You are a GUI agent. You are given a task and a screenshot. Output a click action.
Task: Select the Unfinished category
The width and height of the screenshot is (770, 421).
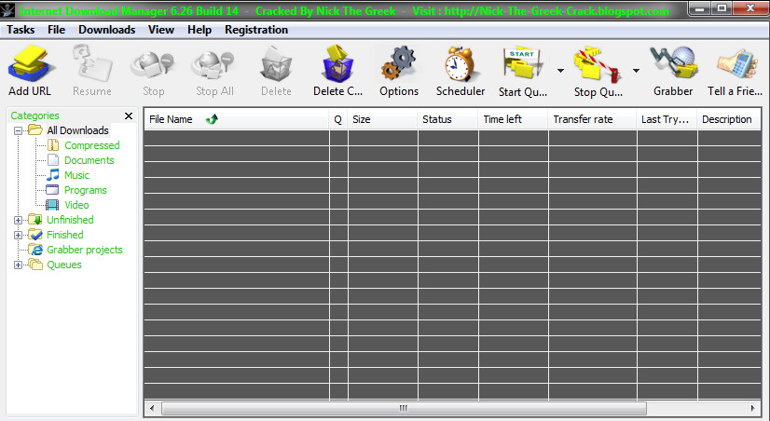(70, 220)
